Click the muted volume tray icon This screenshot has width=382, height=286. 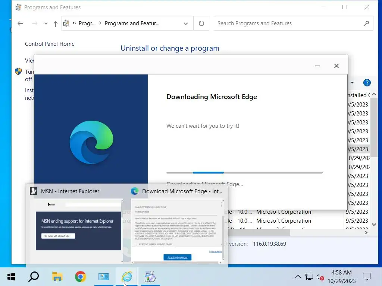pyautogui.click(x=320, y=277)
